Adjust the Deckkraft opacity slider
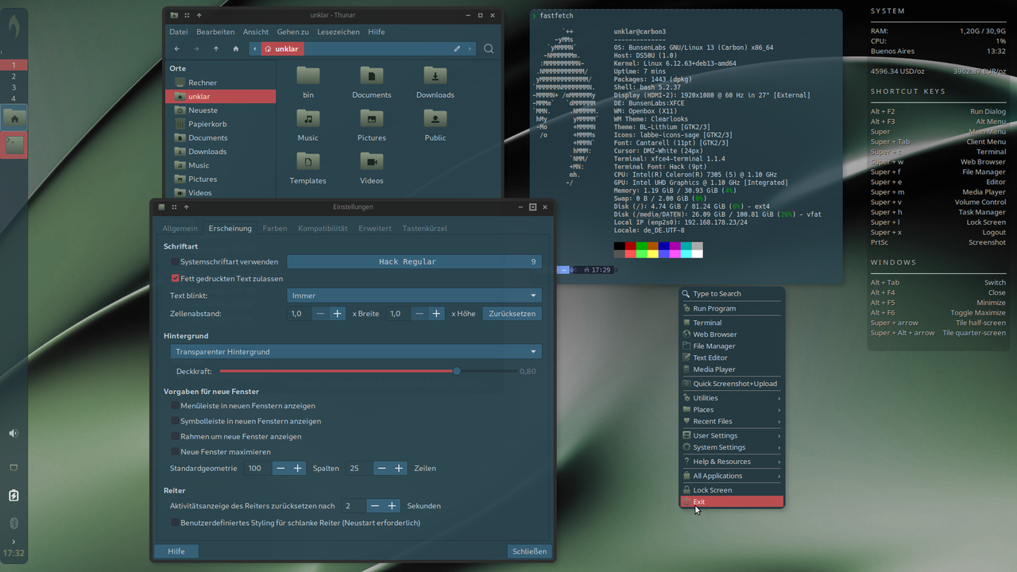Viewport: 1017px width, 572px height. click(x=457, y=371)
